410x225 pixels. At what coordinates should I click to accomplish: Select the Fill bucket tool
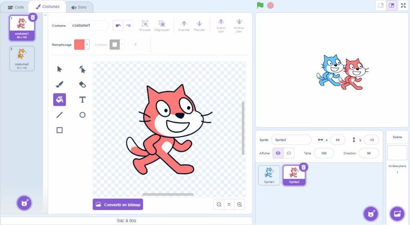click(60, 100)
